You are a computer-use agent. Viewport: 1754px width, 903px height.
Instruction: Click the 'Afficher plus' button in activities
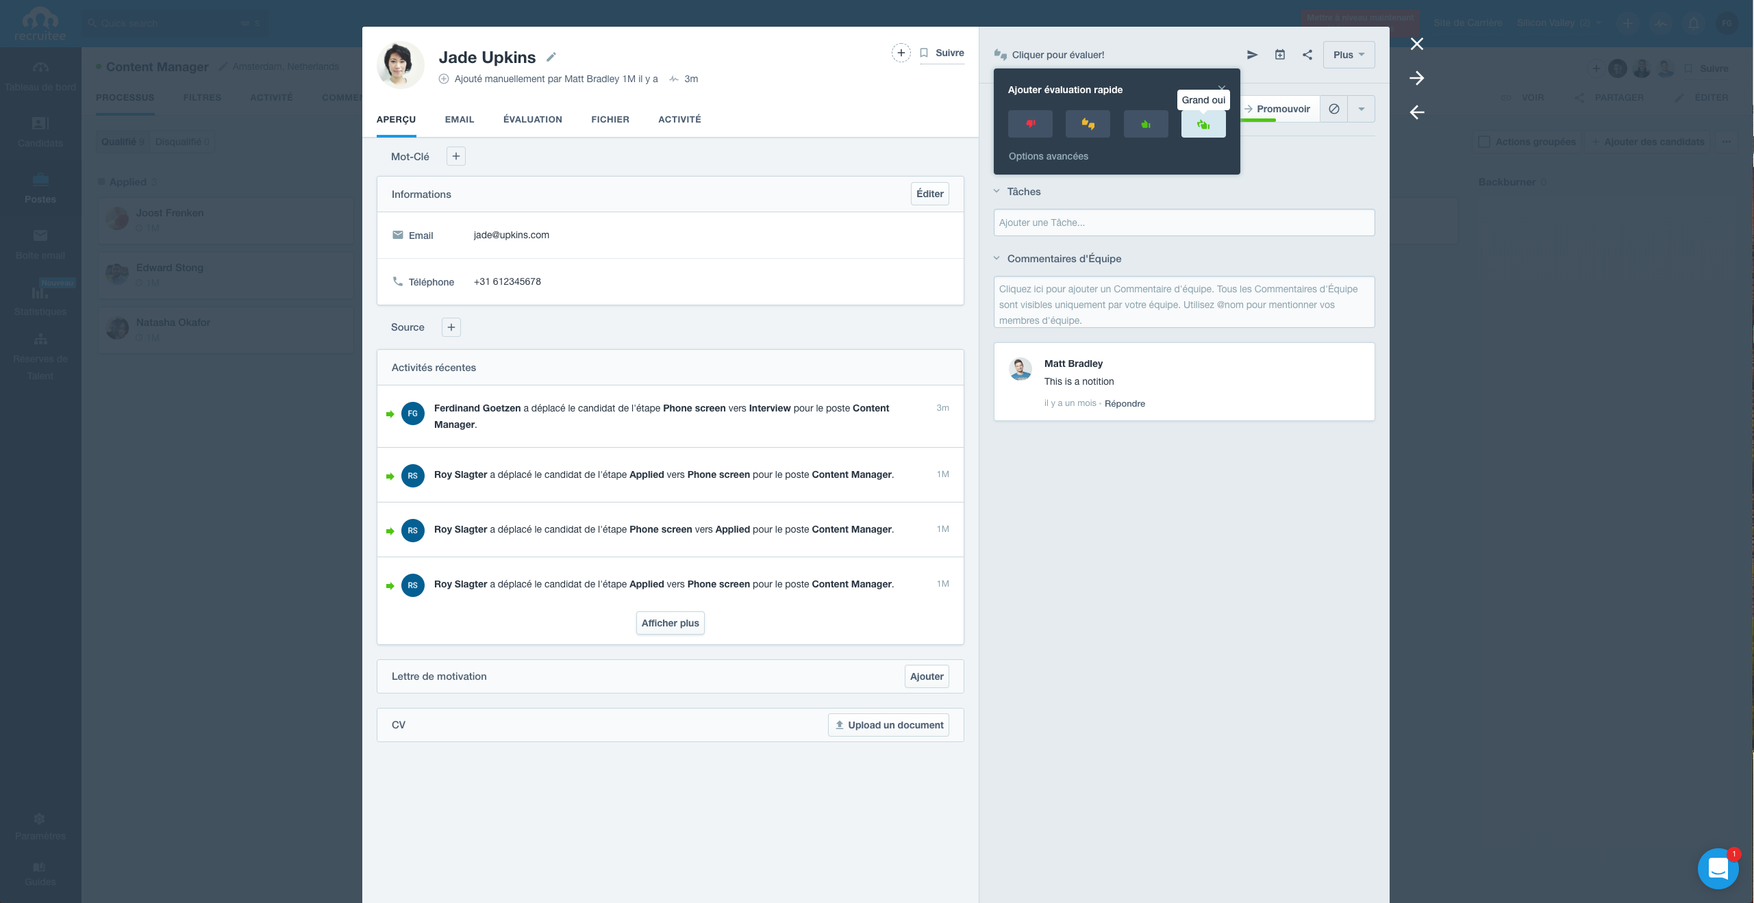671,622
